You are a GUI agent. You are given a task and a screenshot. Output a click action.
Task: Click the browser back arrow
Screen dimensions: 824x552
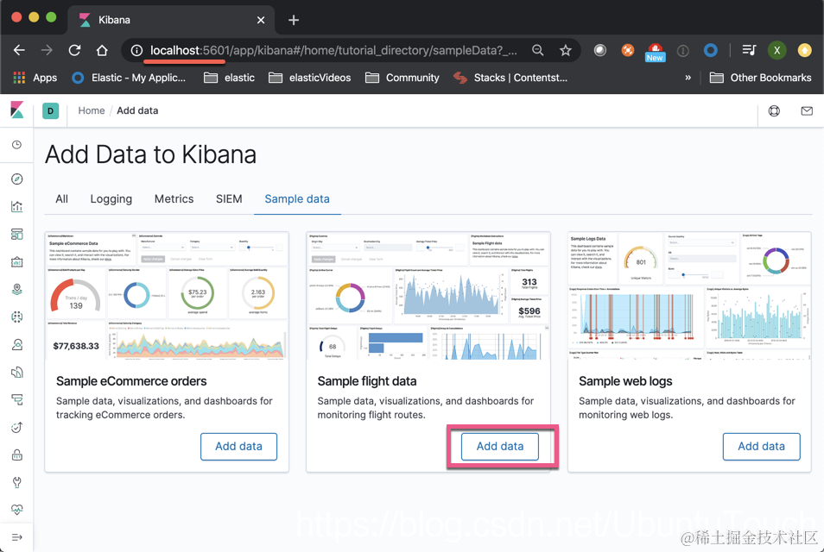tap(20, 50)
